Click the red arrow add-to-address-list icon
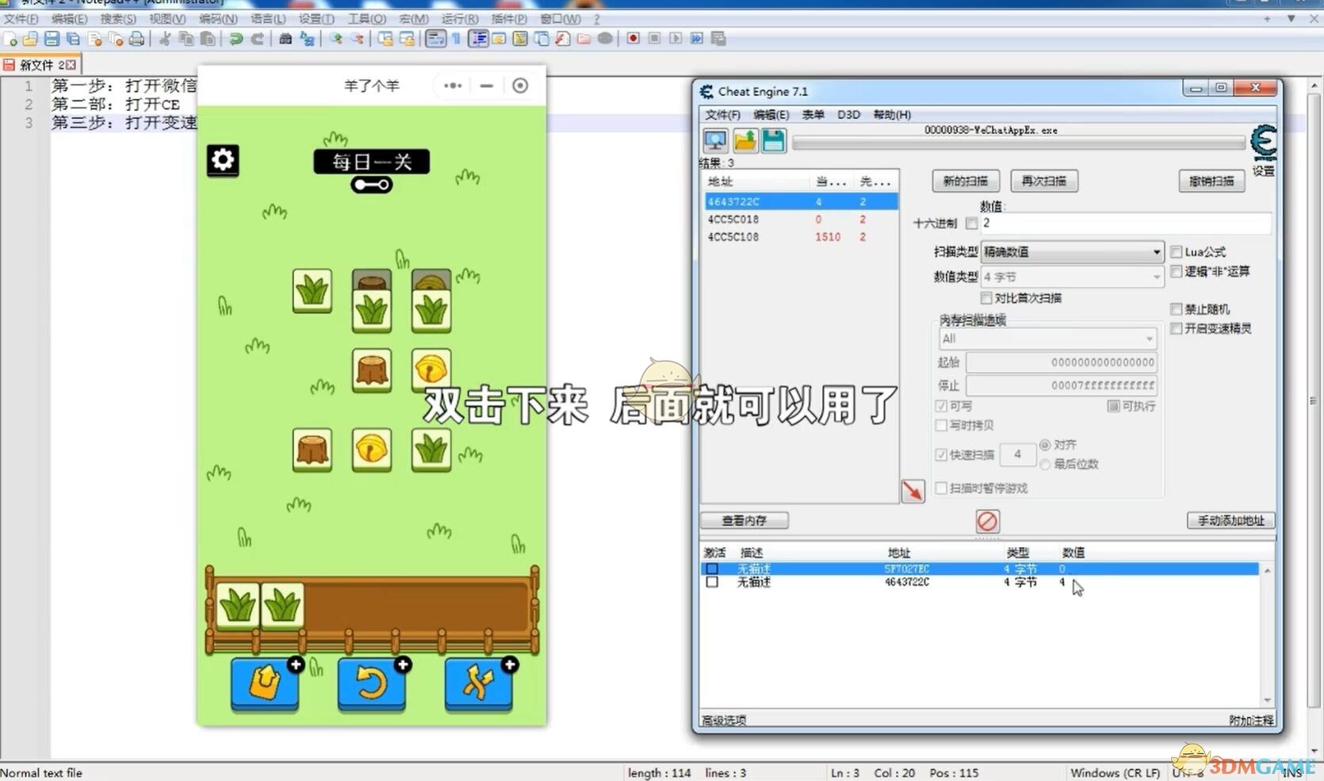 (x=913, y=491)
